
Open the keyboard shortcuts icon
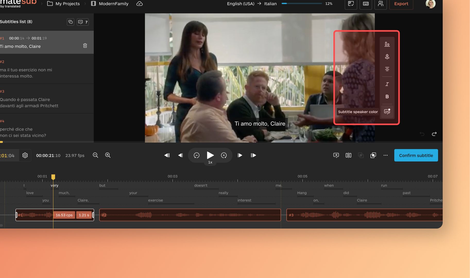click(366, 4)
